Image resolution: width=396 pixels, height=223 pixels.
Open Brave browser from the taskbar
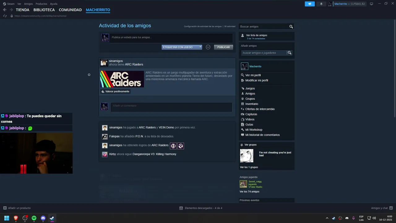[x=16, y=218]
